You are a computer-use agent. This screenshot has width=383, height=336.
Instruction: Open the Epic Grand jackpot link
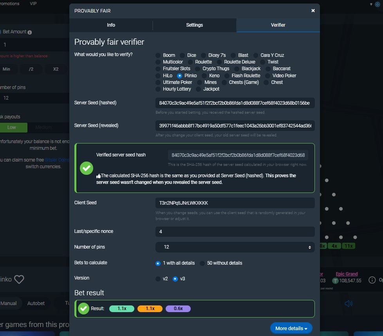[347, 274]
